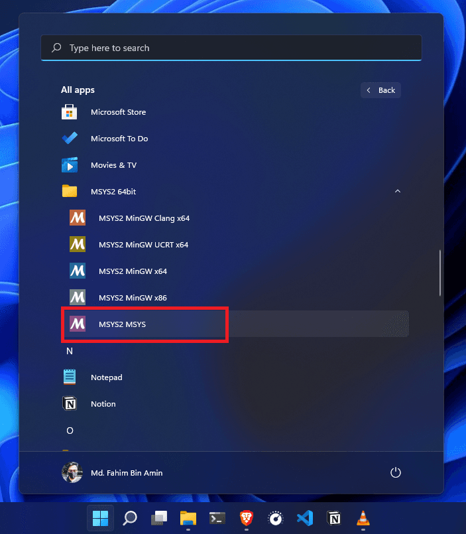This screenshot has width=466, height=534.
Task: Open the Notepad app icon
Action: tap(70, 377)
